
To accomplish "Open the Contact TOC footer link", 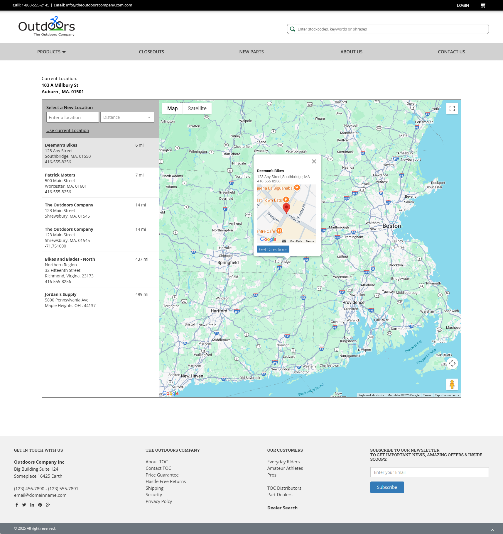I will [158, 468].
